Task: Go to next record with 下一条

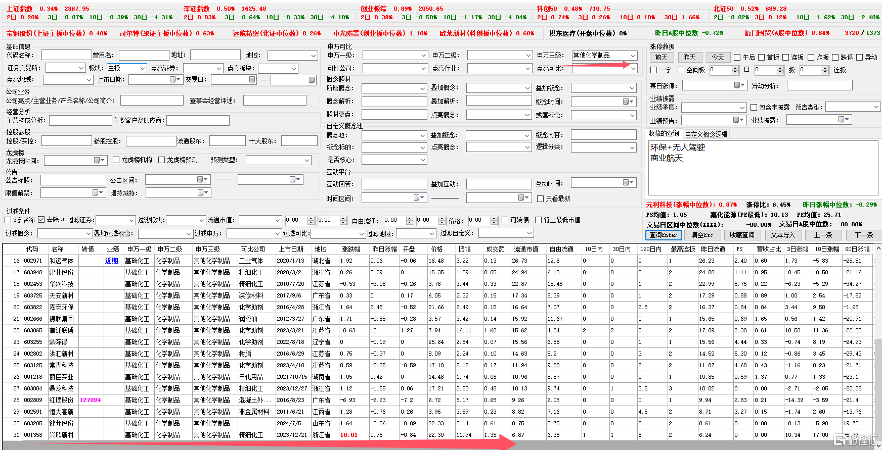Action: 864,235
